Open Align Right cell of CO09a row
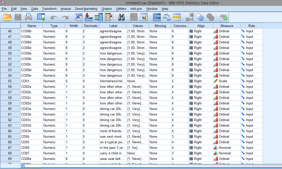The height and width of the screenshot is (169, 282). pyautogui.click(x=201, y=53)
